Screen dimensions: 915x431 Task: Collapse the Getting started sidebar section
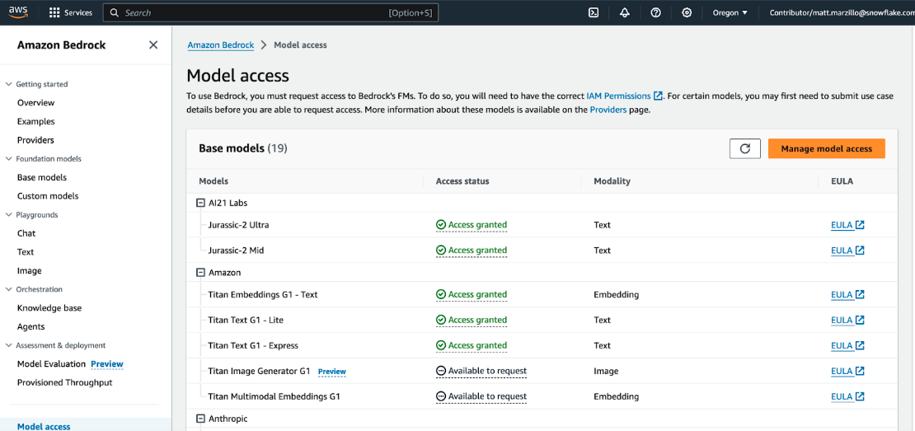tap(9, 84)
